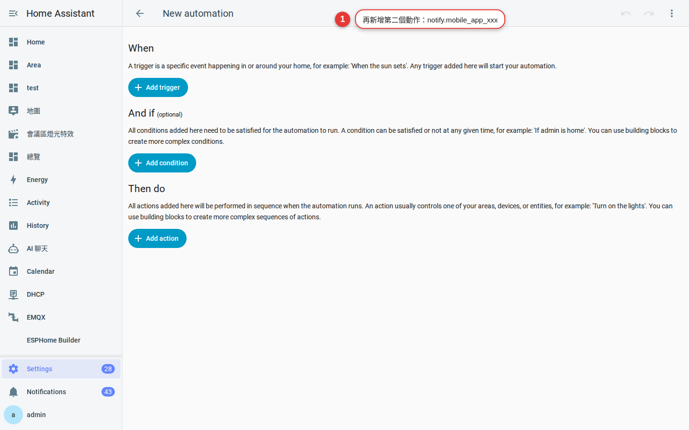Click the undo arrow icon

626,13
